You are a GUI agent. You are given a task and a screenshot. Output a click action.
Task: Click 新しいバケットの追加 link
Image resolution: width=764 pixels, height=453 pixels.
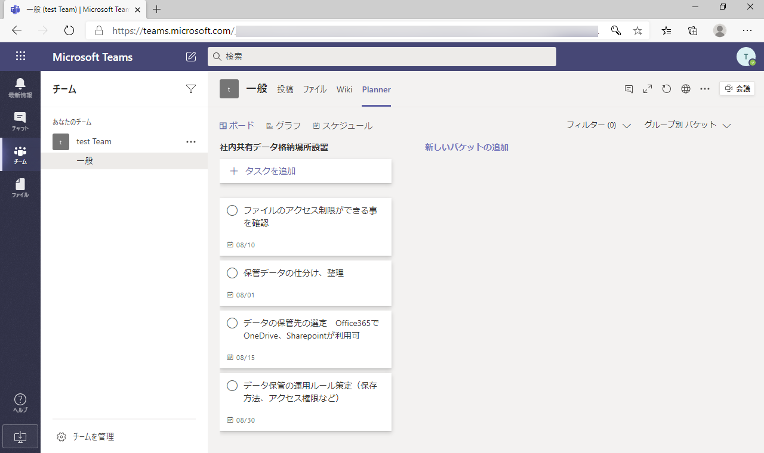467,147
